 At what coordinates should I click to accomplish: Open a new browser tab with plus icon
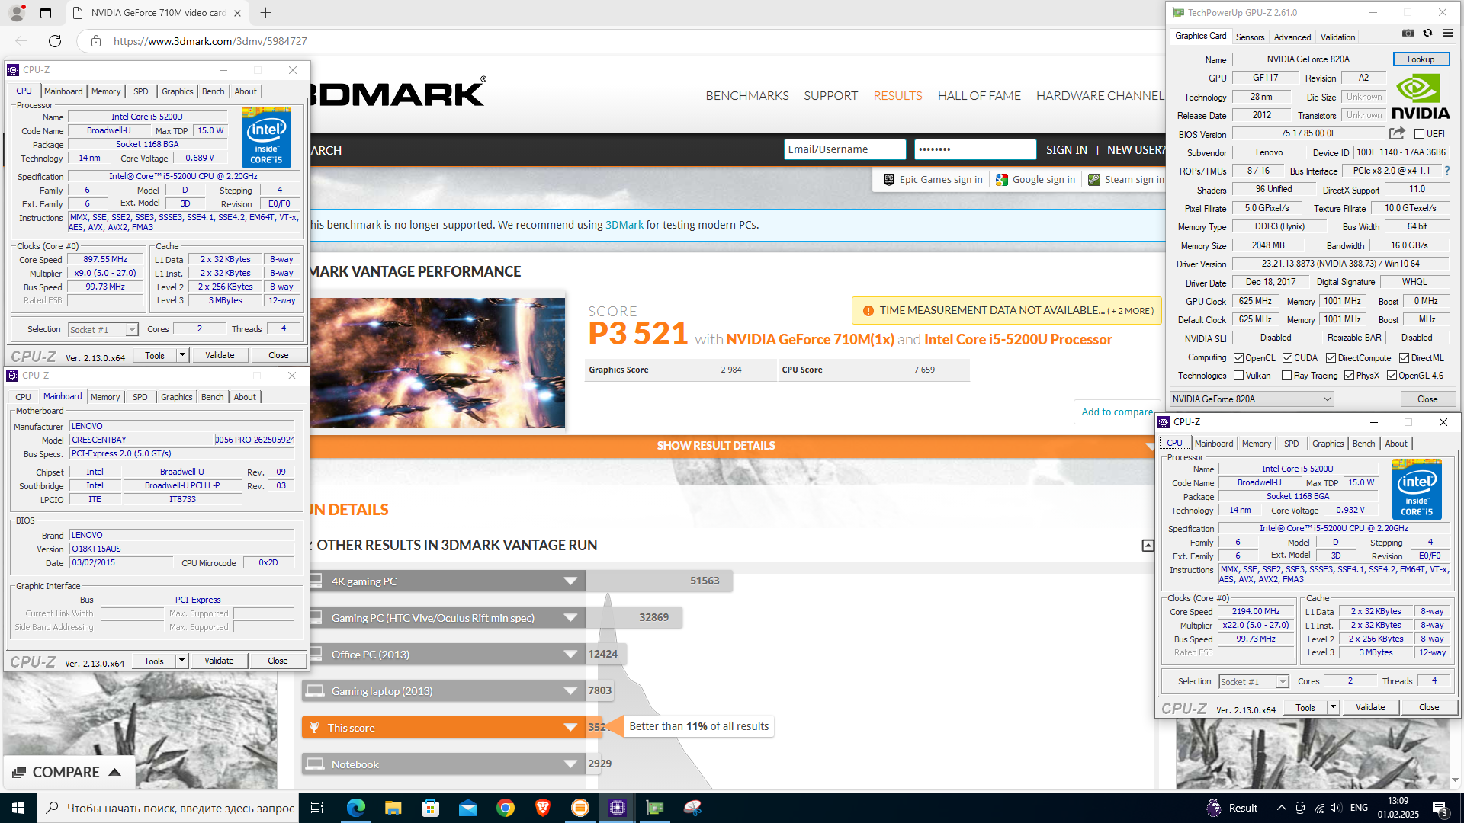pyautogui.click(x=265, y=13)
